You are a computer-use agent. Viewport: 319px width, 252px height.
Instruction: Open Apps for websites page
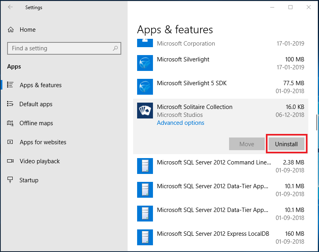tap(43, 142)
